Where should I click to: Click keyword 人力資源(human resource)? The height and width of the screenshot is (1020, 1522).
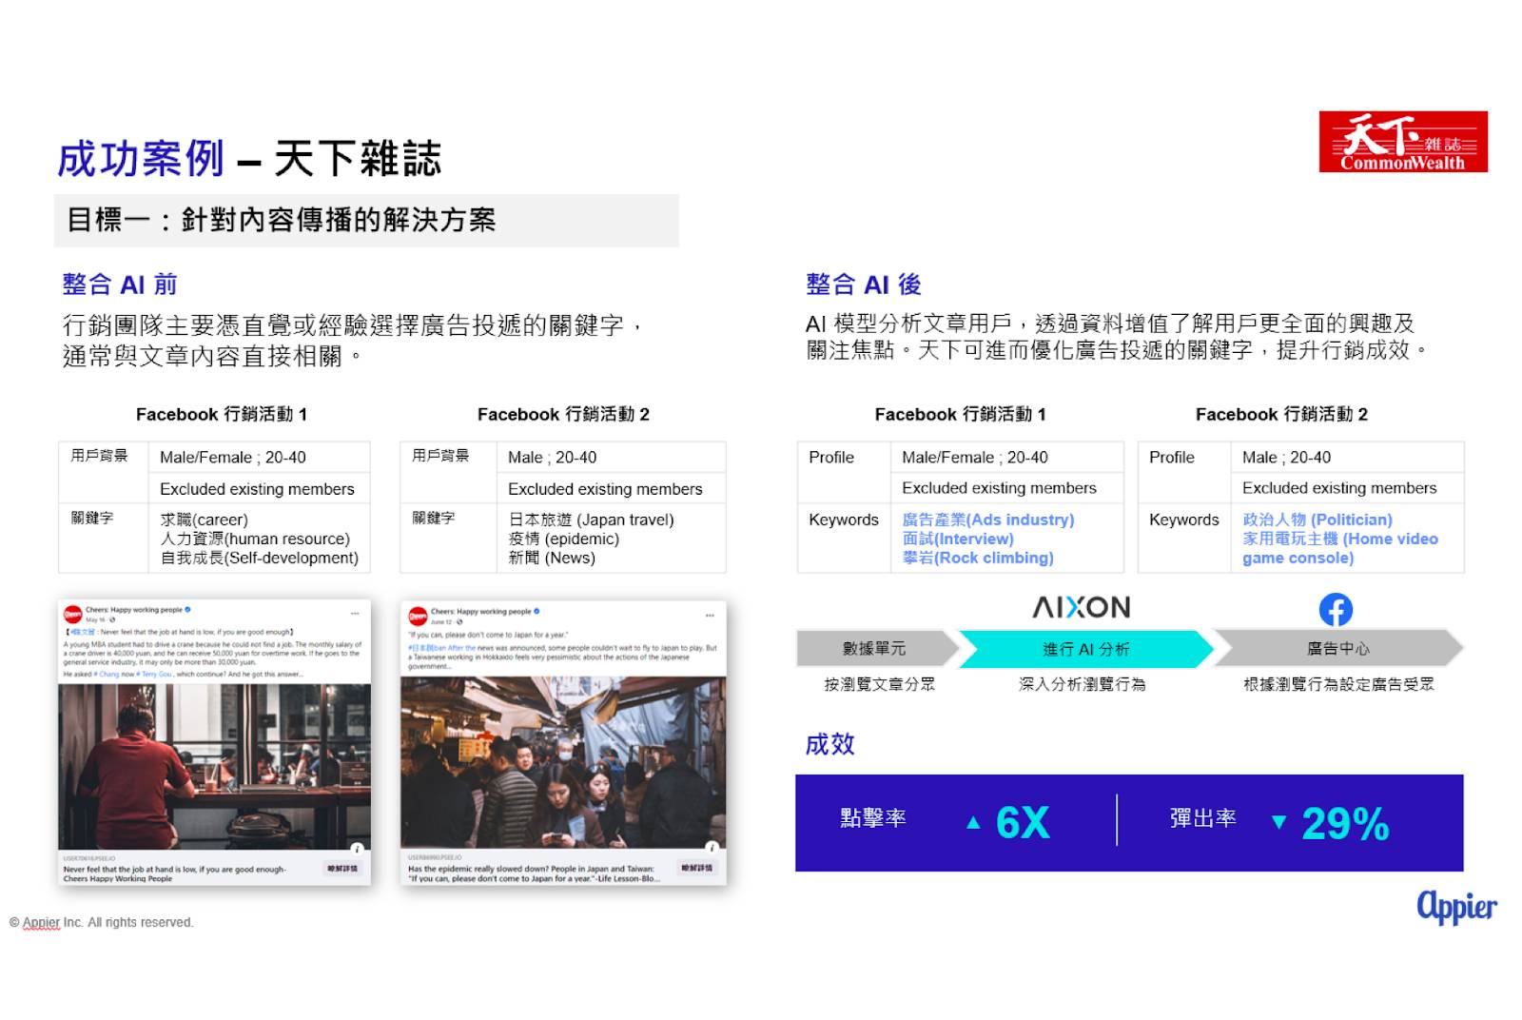(255, 539)
